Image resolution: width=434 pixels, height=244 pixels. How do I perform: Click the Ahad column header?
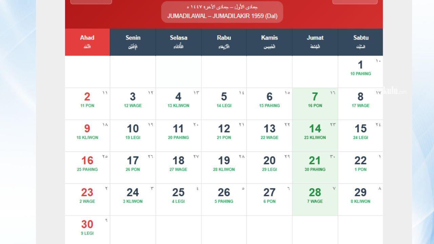tap(87, 42)
